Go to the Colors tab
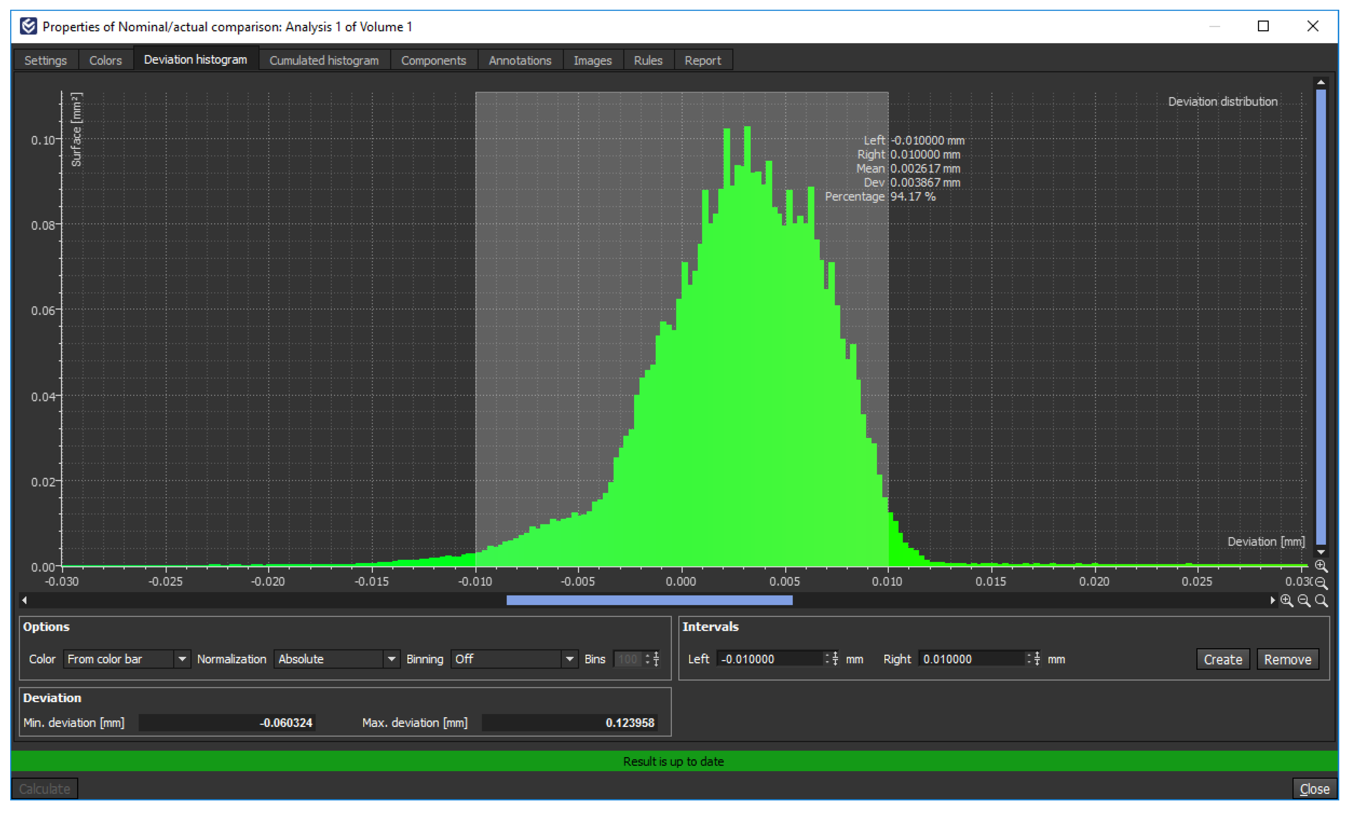The width and height of the screenshot is (1349, 813). coord(105,60)
